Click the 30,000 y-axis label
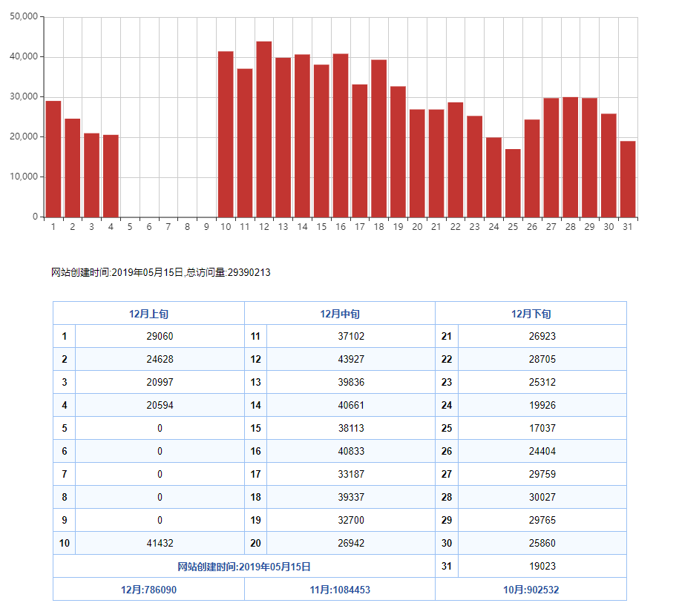The width and height of the screenshot is (679, 603). click(x=24, y=96)
